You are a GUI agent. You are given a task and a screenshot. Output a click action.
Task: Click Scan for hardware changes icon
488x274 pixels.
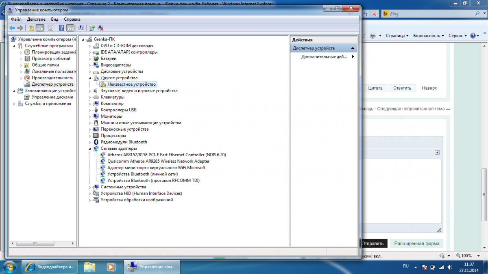point(81,28)
